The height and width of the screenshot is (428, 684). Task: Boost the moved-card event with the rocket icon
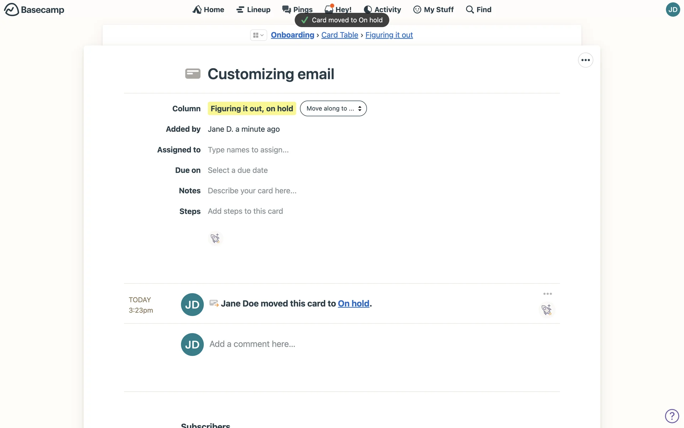(546, 310)
